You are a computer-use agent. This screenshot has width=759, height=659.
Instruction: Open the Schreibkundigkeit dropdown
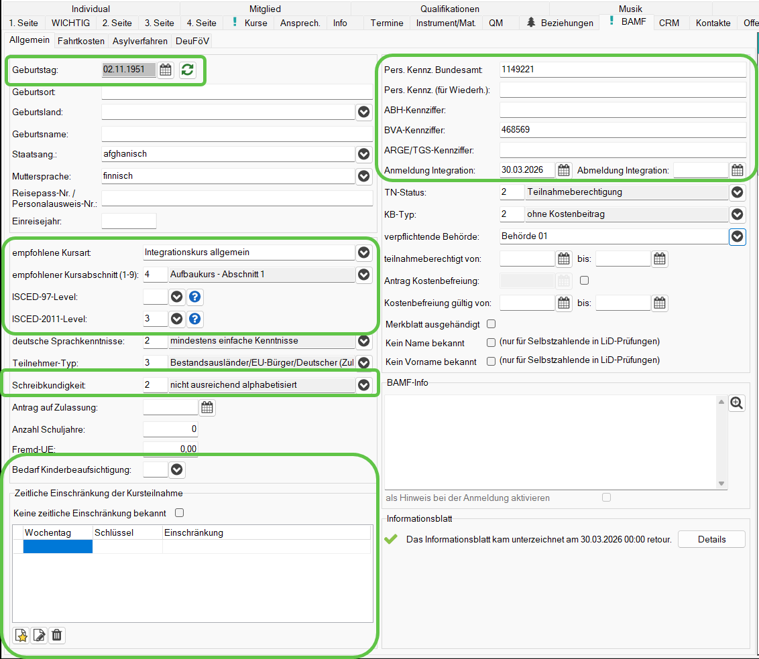[363, 385]
